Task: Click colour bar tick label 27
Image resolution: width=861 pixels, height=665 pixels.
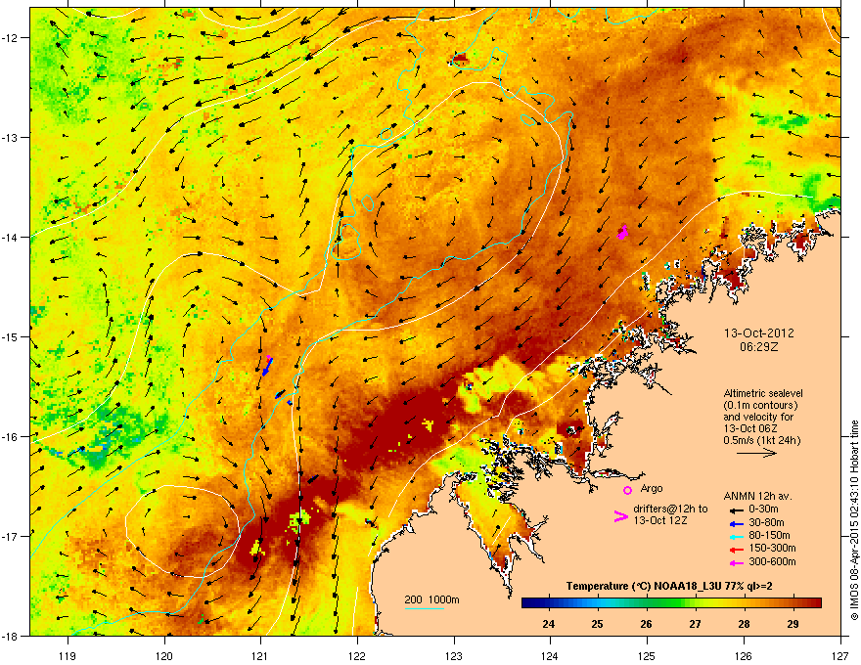Action: (696, 624)
